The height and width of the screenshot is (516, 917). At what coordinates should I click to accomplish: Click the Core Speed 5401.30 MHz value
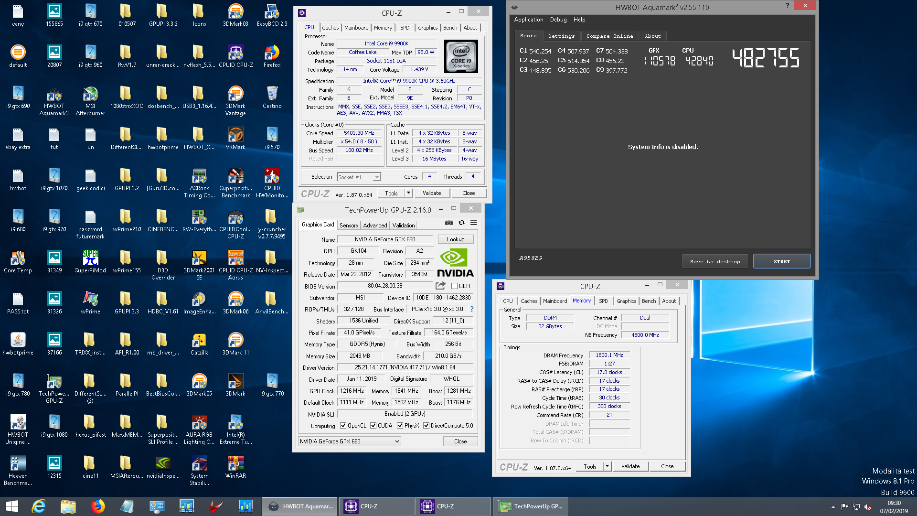359,133
